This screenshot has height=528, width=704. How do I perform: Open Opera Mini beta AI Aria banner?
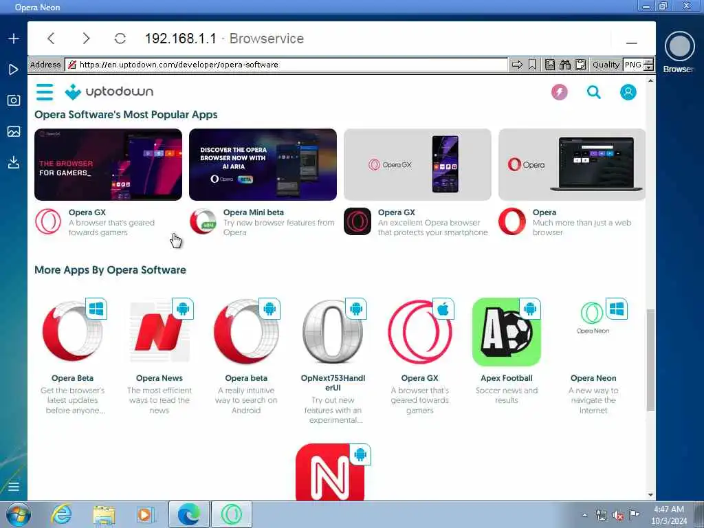coord(263,164)
